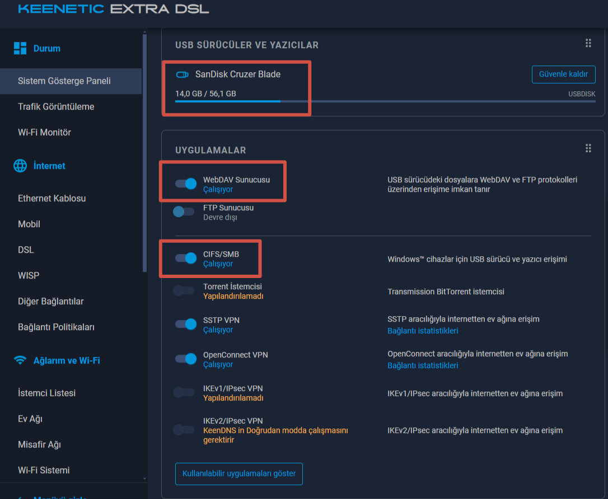
Task: Turn off the CIFS/SMB toggle
Action: pyautogui.click(x=186, y=258)
